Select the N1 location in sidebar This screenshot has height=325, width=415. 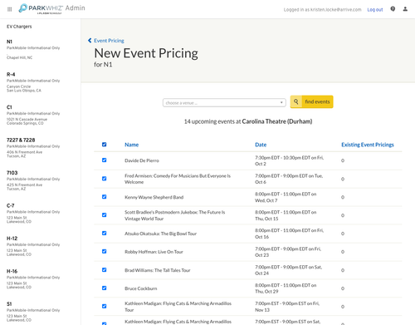click(33, 49)
